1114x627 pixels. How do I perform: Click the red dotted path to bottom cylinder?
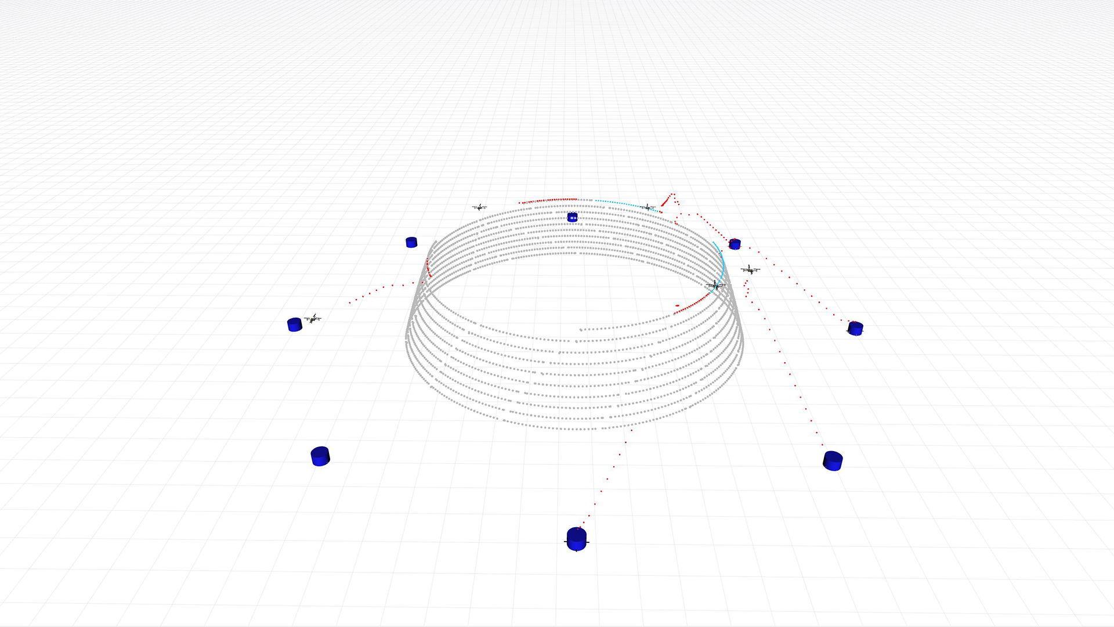(x=607, y=478)
